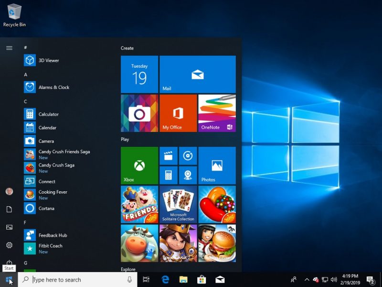Open Documents from Start sidebar
This screenshot has width=382, height=287.
[x=9, y=209]
